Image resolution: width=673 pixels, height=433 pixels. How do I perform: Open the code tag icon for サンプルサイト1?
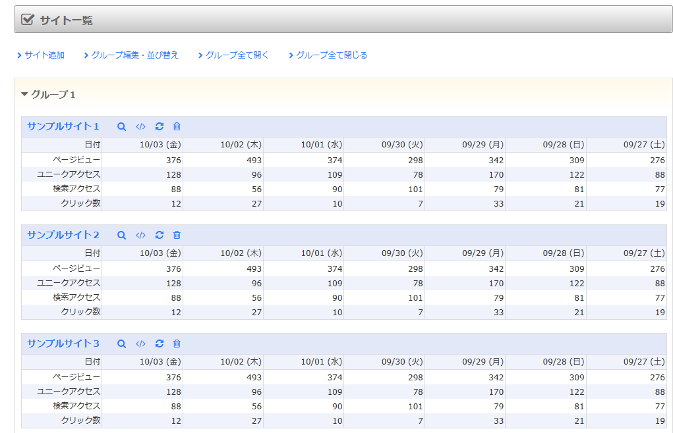(x=140, y=126)
